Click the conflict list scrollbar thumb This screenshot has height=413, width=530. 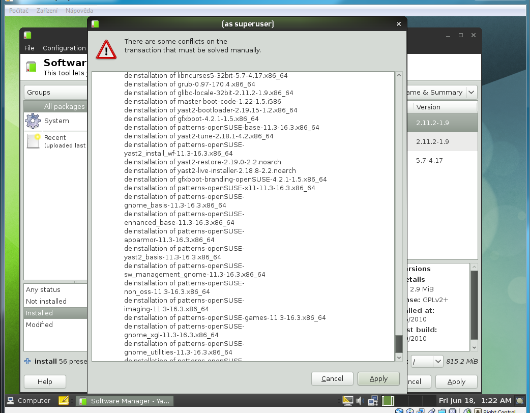coord(399,344)
